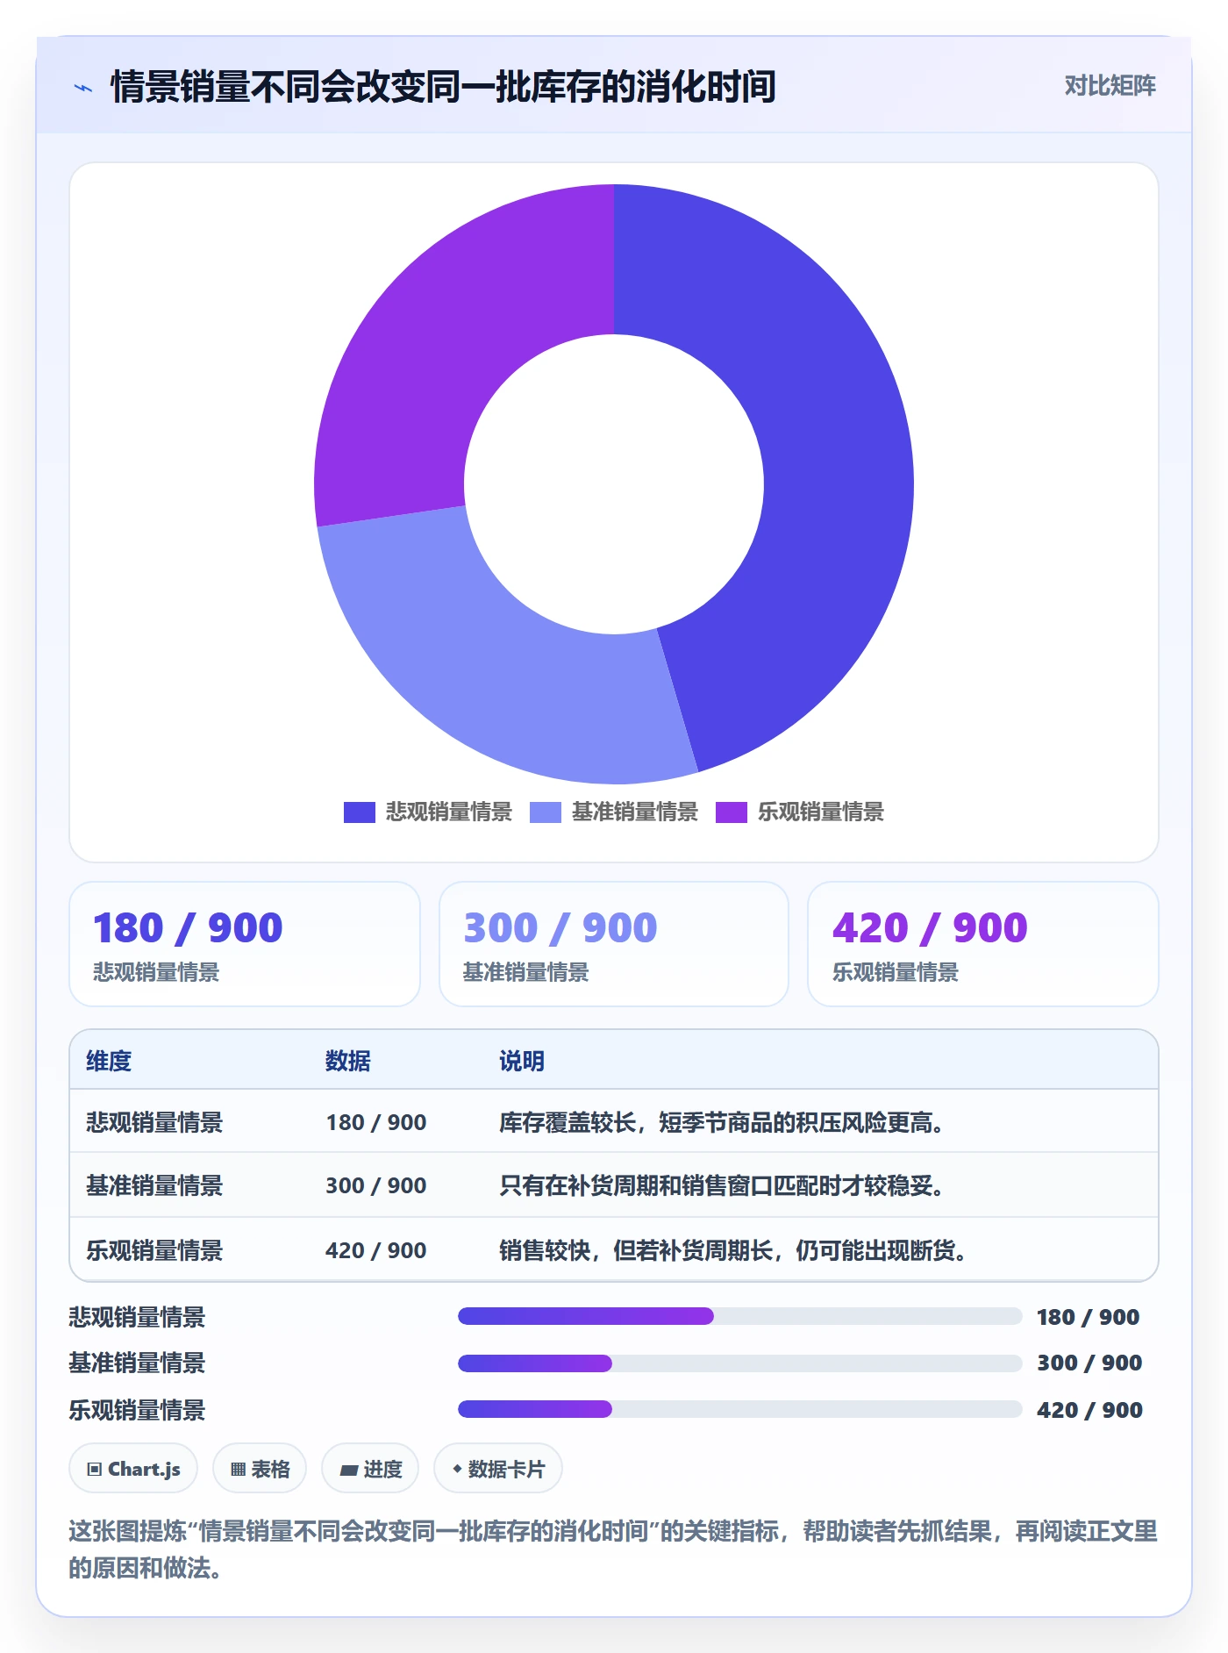Click the 说明 column header
This screenshot has height=1653, width=1228.
click(x=522, y=1061)
